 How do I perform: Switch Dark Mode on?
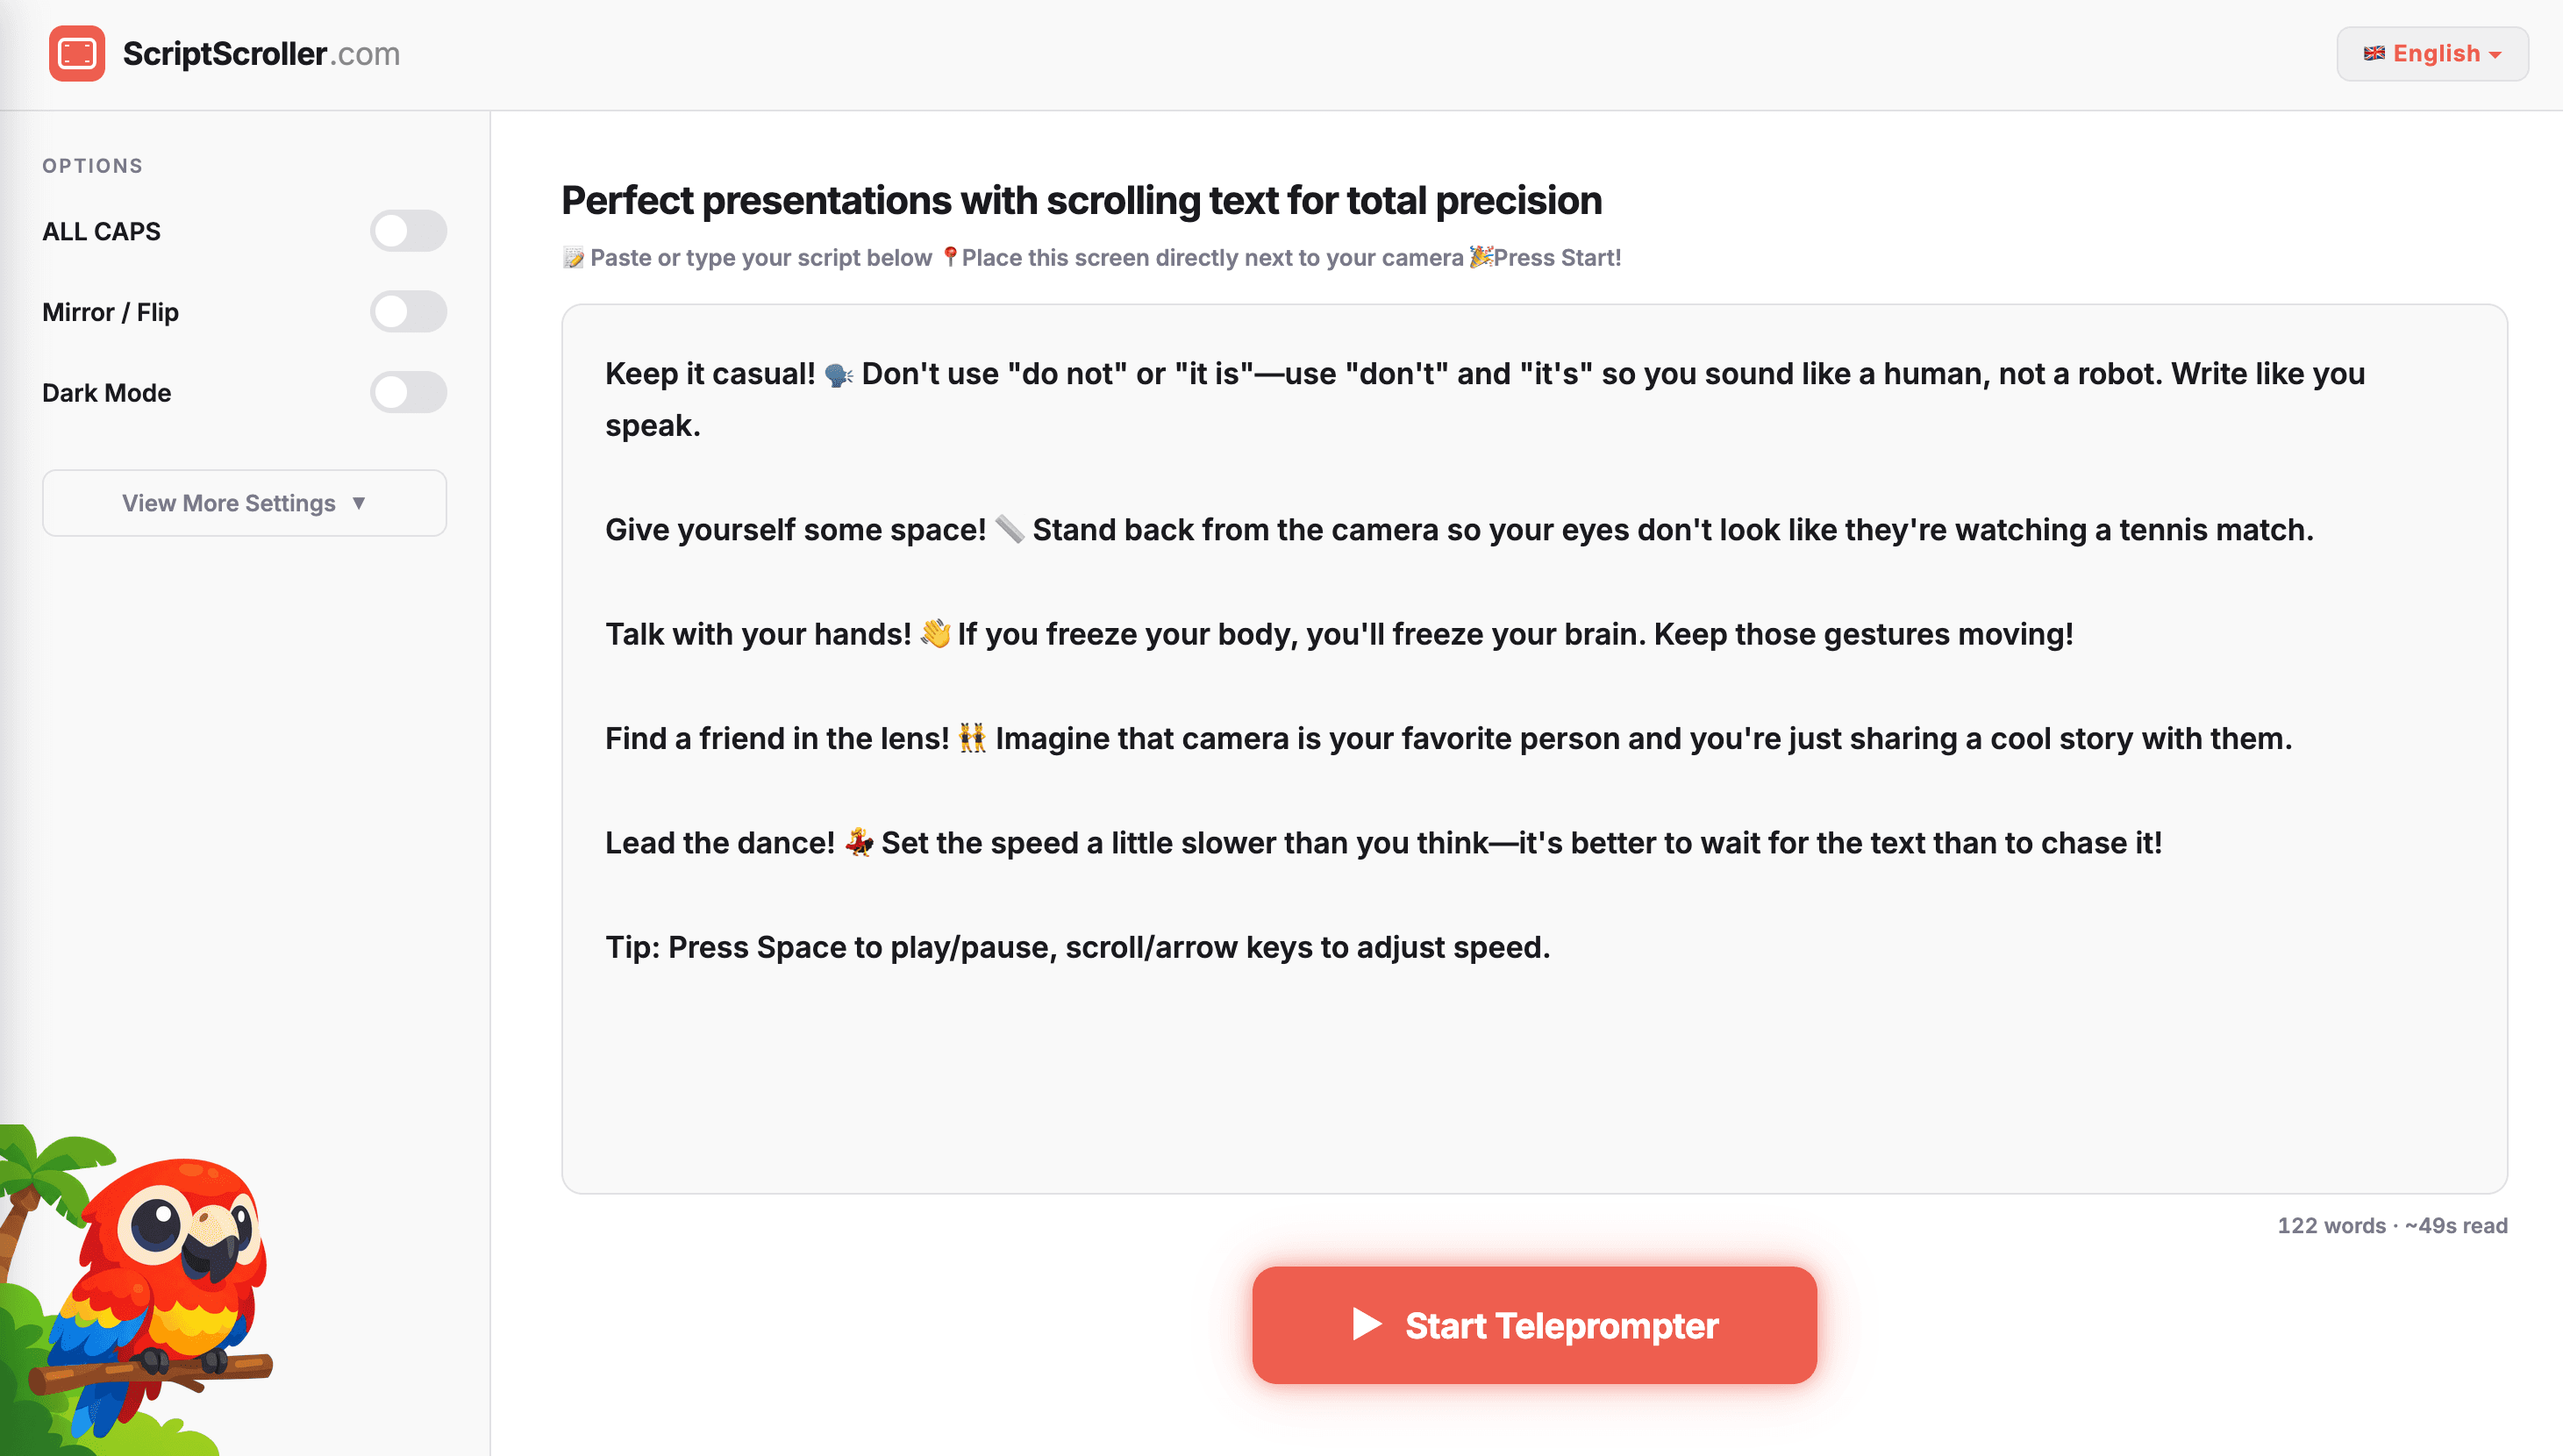coord(407,392)
